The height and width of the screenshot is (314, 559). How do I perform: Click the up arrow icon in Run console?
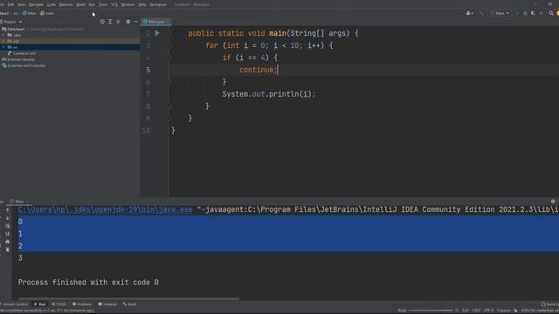click(8, 210)
